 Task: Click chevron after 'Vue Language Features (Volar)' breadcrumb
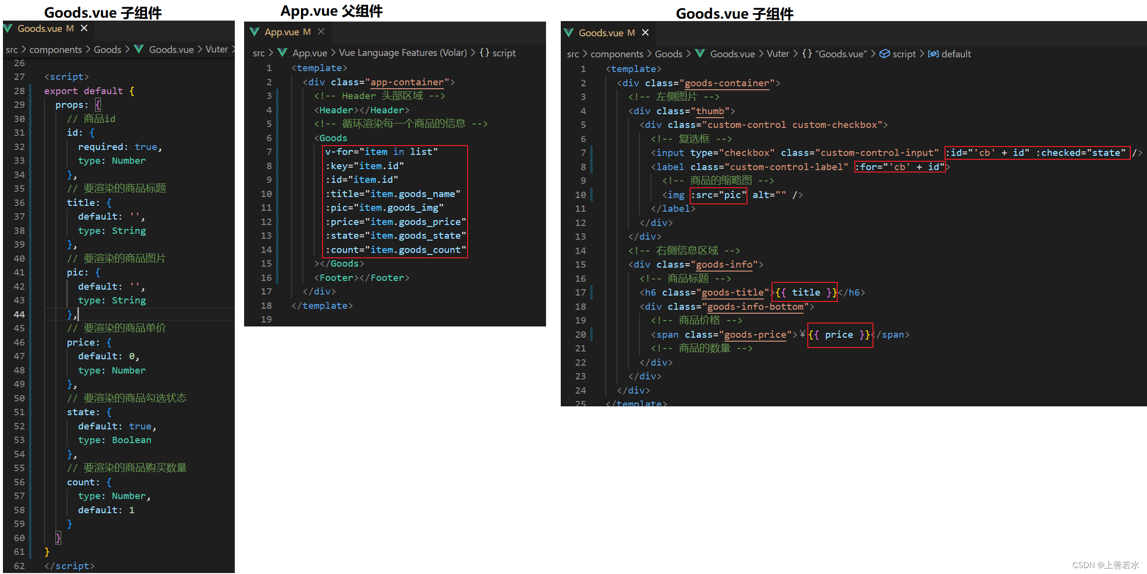pyautogui.click(x=473, y=52)
